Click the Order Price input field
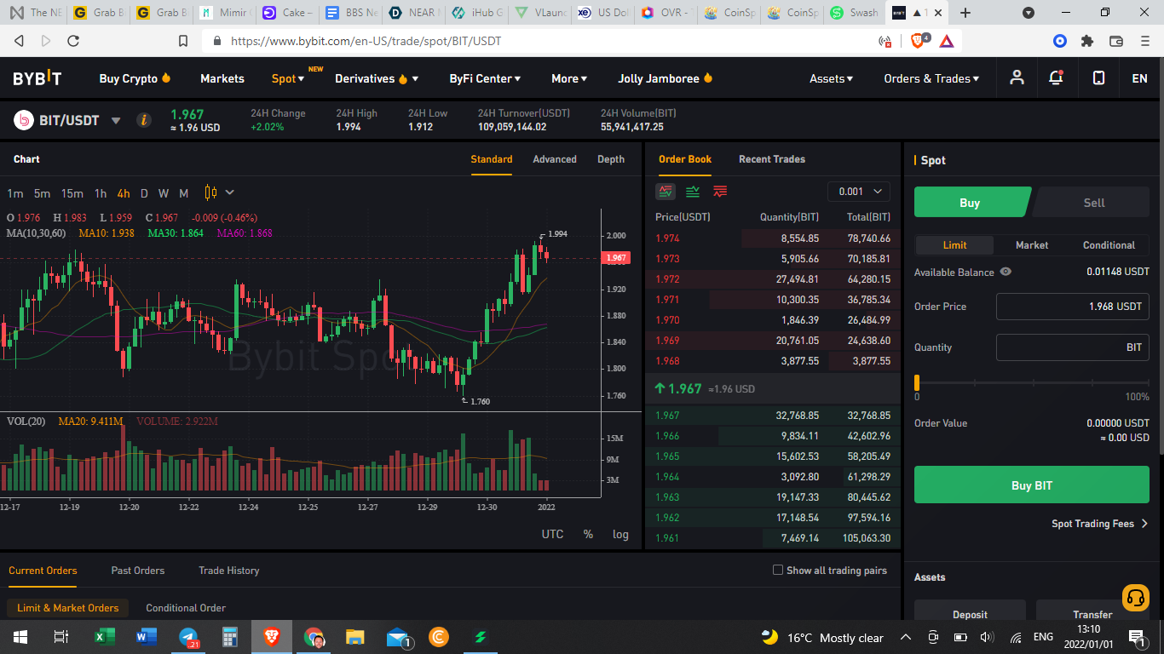 (1073, 307)
